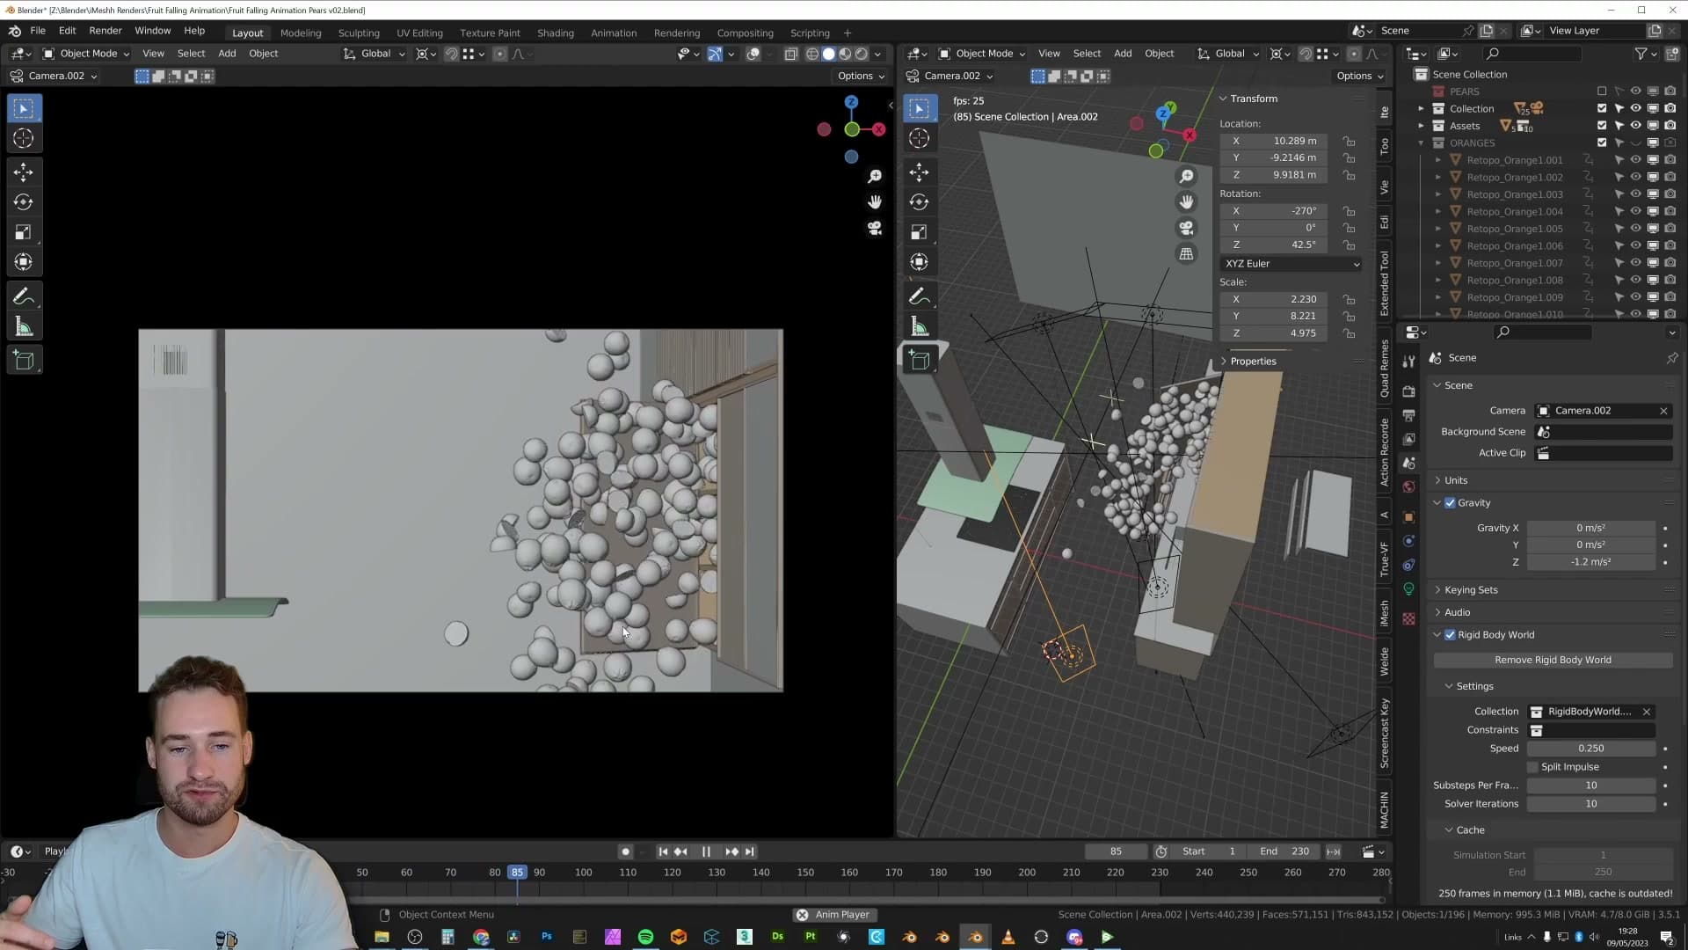Screen dimensions: 1688x950
Task: Select Add Cube tool in left viewport
Action: 24,360
